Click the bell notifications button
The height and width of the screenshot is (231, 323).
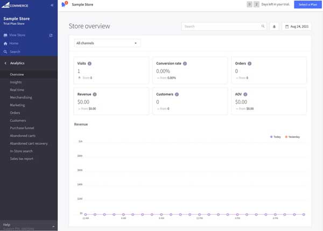click(x=274, y=26)
